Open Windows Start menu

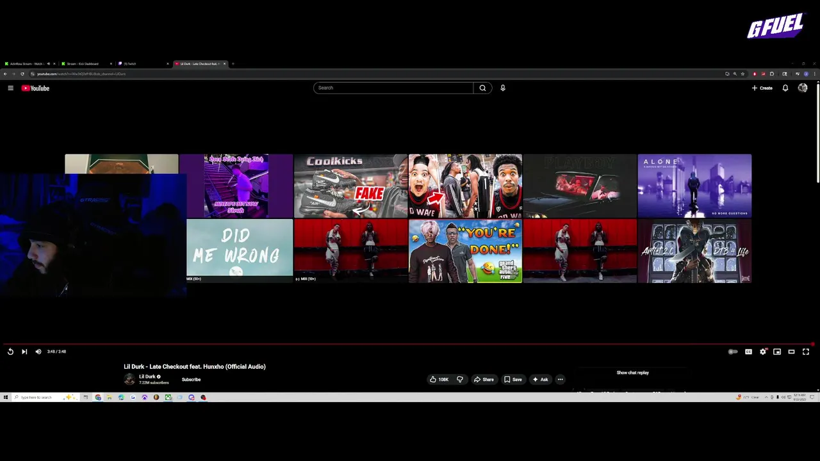[5, 398]
